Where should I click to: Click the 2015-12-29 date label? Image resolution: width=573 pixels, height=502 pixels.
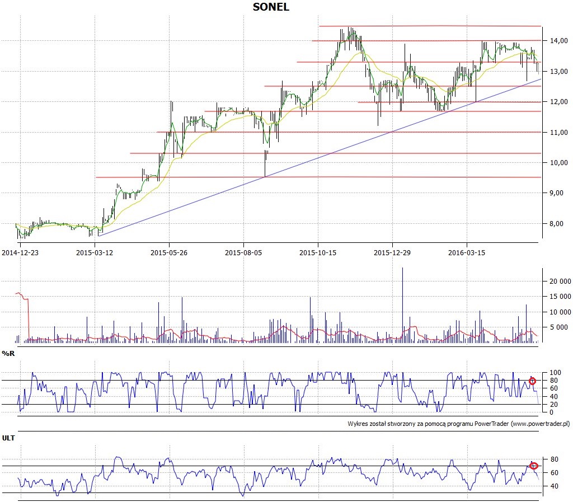coord(392,252)
